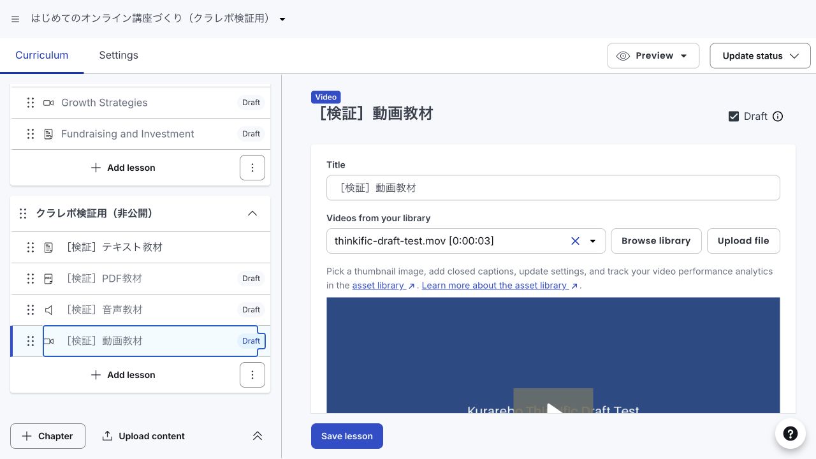This screenshot has width=816, height=459.
Task: Grab the ［検証］動画教材 drag handle
Action: point(30,341)
